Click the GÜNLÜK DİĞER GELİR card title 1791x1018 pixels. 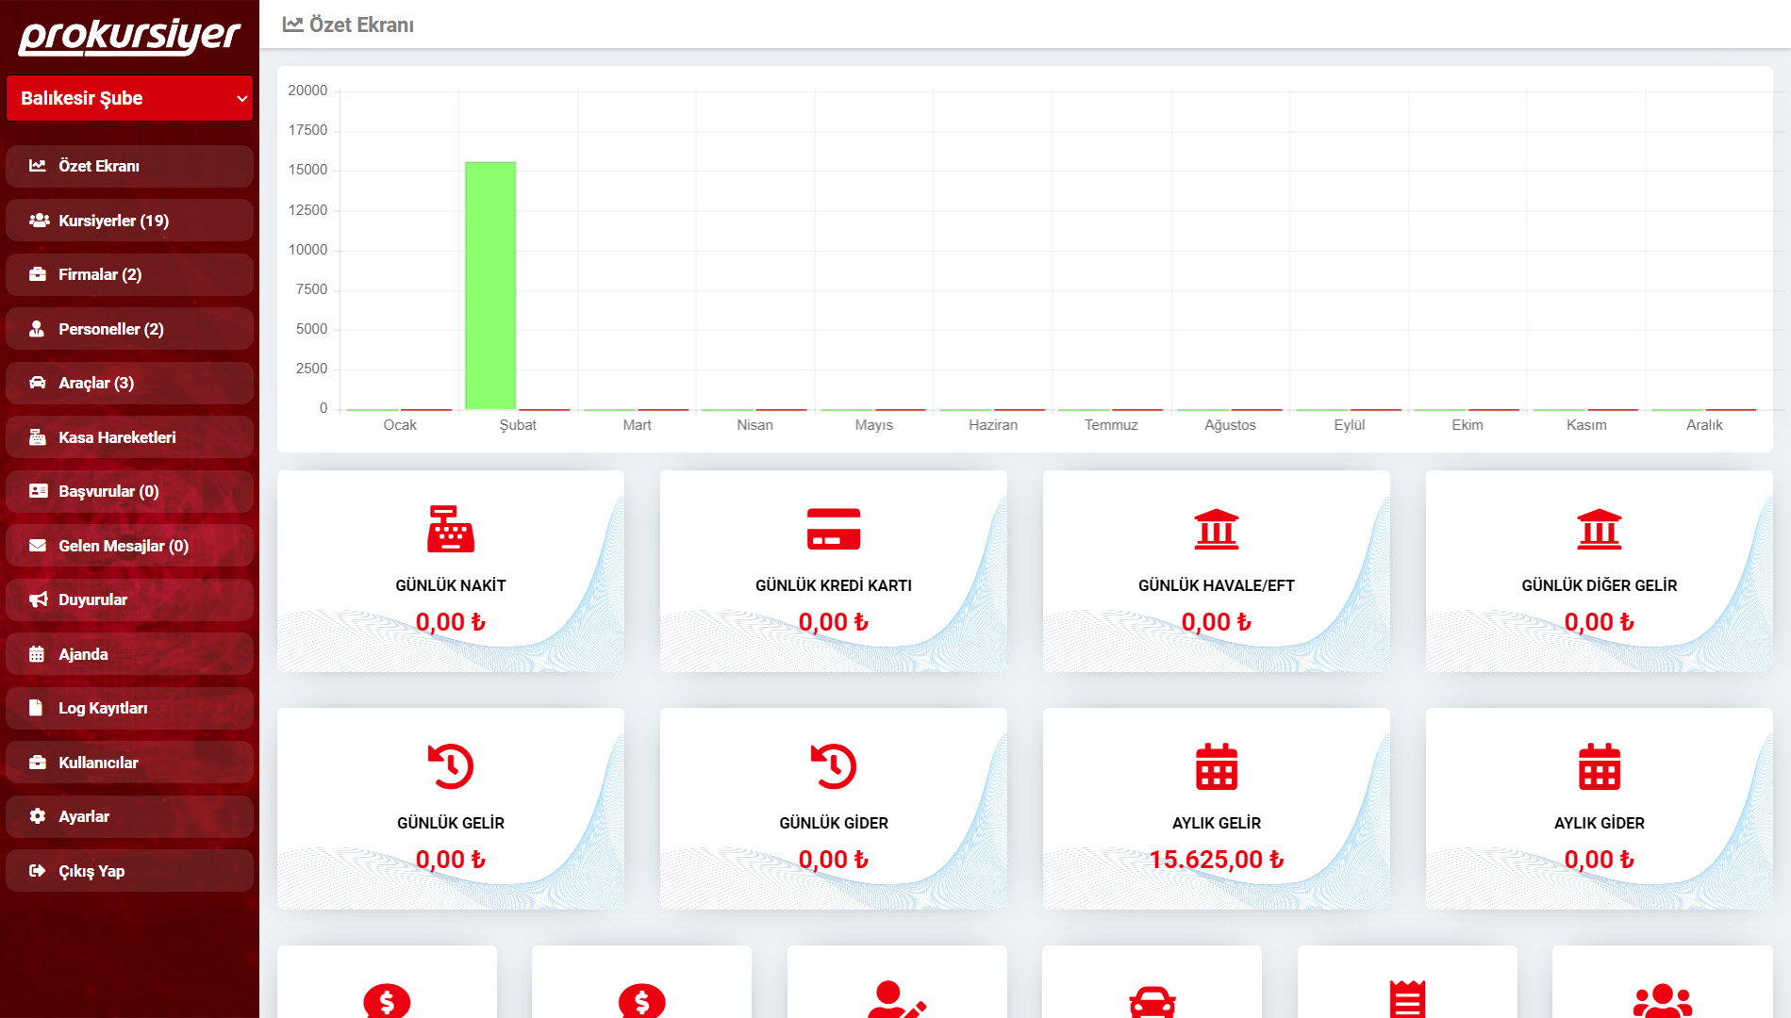(1600, 585)
